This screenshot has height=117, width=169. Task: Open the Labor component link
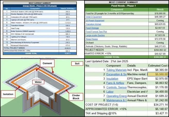110,92
